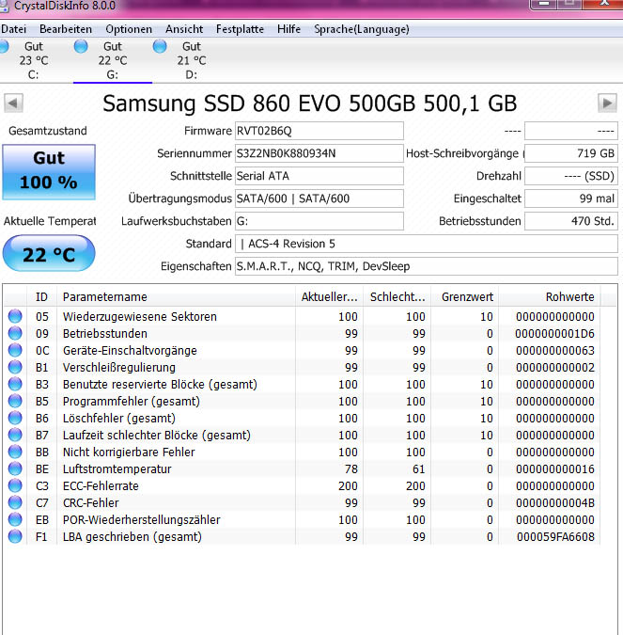
Task: Select drive D: at 21 °C
Action: [x=192, y=60]
